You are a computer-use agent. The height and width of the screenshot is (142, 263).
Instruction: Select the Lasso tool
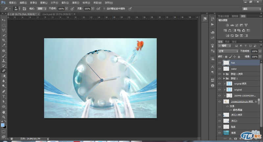4,30
